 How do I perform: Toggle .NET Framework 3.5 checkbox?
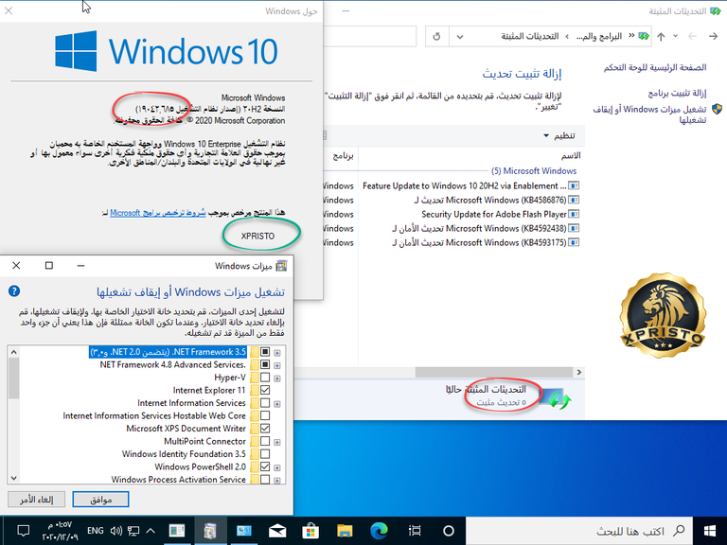(265, 352)
